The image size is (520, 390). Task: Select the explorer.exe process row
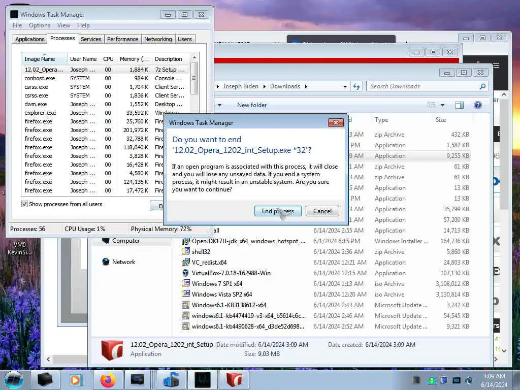(x=106, y=113)
